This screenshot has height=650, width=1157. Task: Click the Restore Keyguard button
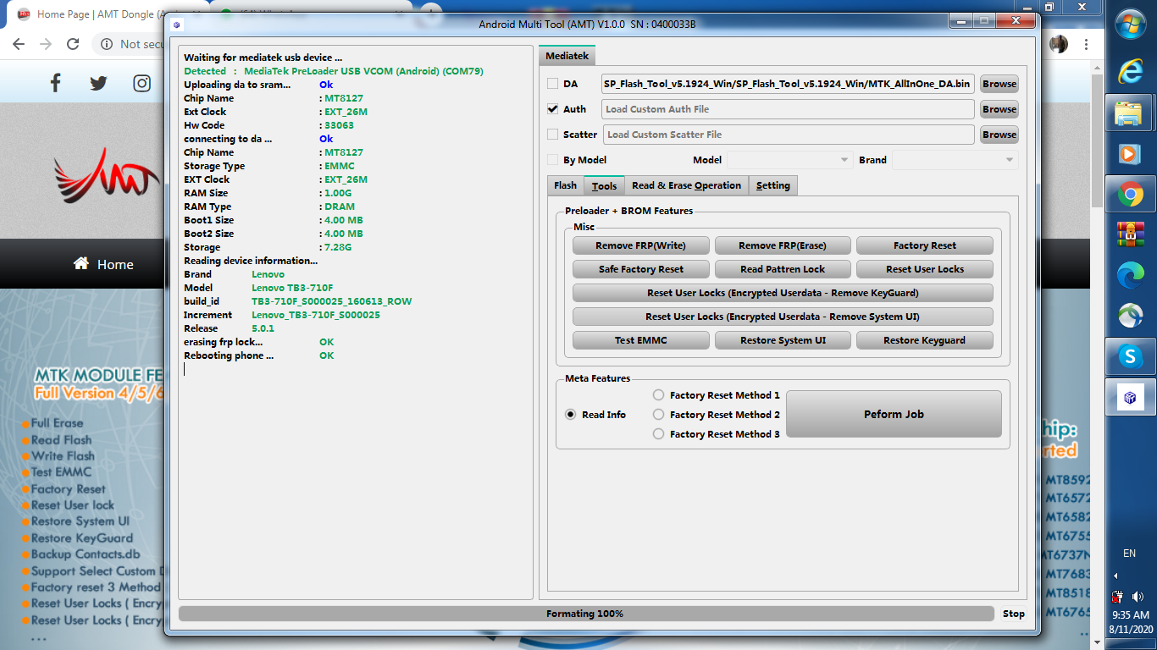(x=925, y=340)
